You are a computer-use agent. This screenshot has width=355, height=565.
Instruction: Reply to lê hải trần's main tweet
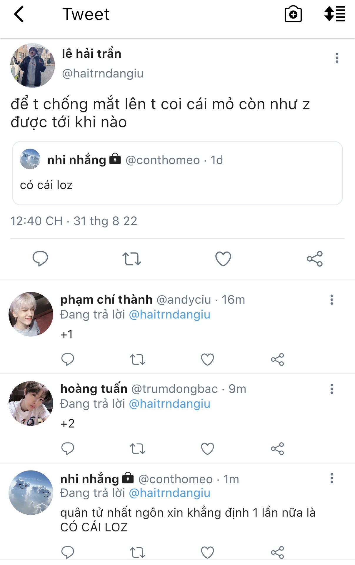pos(40,259)
